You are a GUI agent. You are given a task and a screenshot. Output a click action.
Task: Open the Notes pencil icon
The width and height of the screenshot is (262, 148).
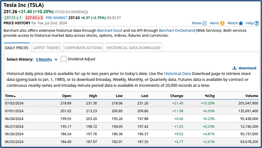[205, 23]
